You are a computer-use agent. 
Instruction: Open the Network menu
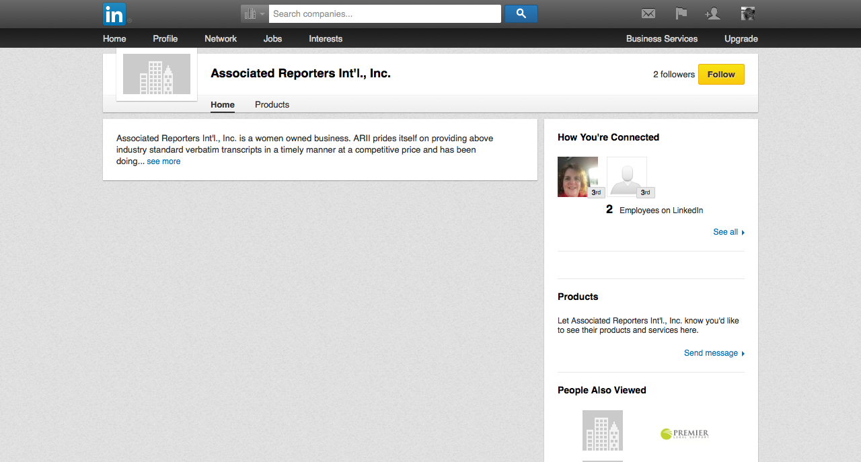221,38
